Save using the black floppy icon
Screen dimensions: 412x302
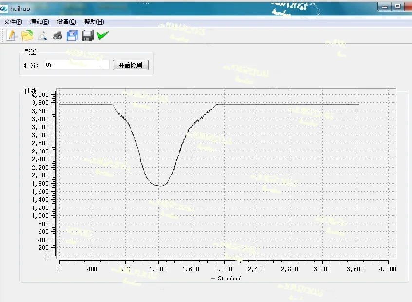(x=88, y=36)
